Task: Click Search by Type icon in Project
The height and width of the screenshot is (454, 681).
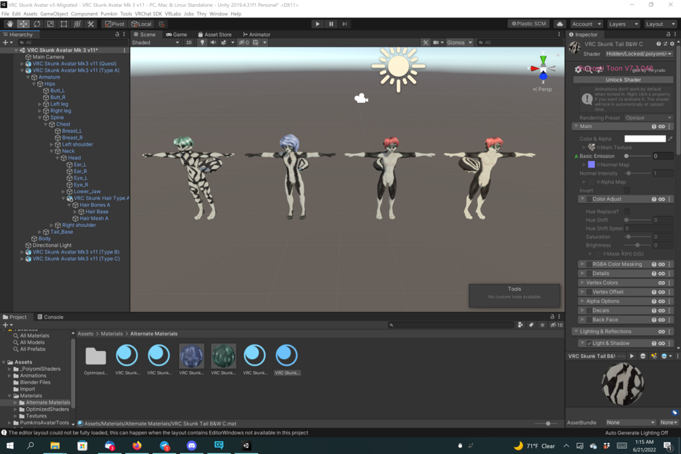Action: (x=520, y=325)
